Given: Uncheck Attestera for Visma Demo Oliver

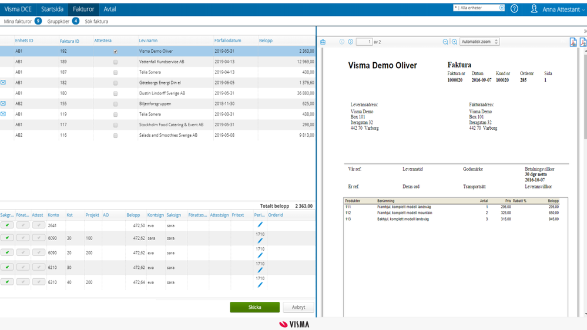Looking at the screenshot, I should tap(115, 52).
